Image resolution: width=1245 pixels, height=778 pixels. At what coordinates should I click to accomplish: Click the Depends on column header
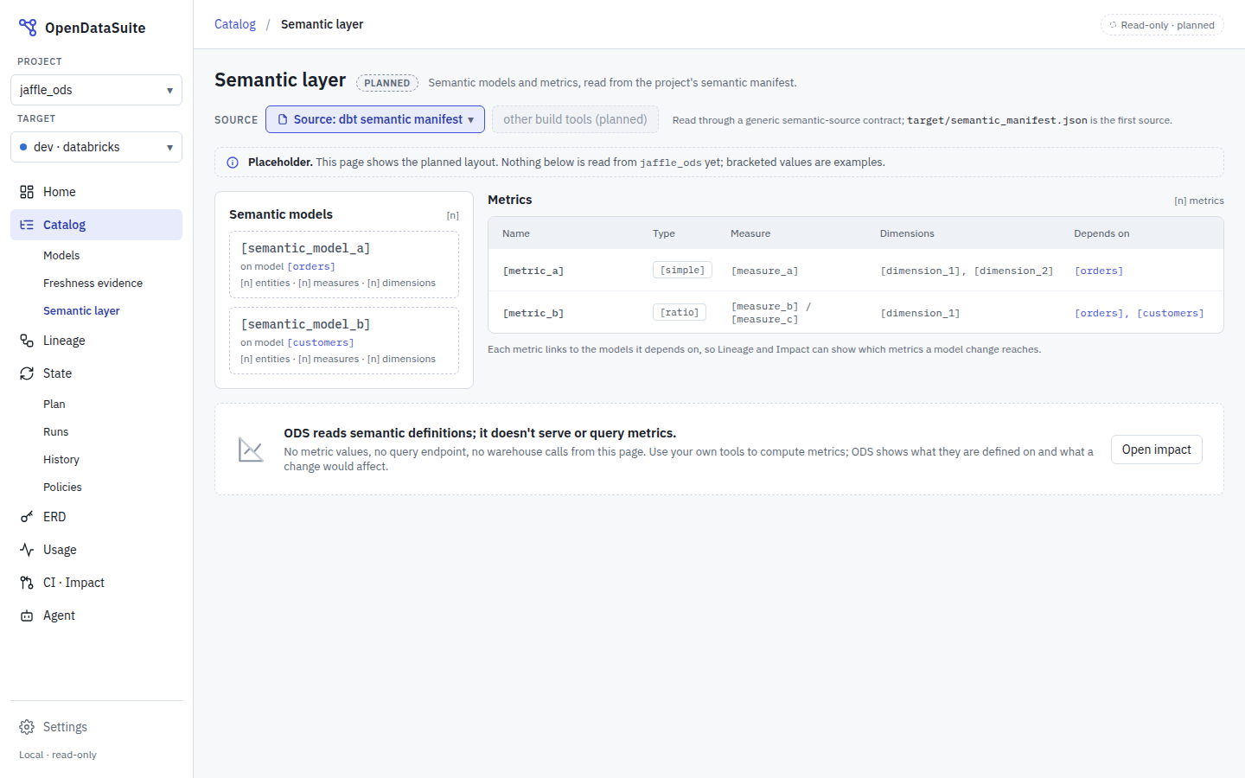(1101, 233)
